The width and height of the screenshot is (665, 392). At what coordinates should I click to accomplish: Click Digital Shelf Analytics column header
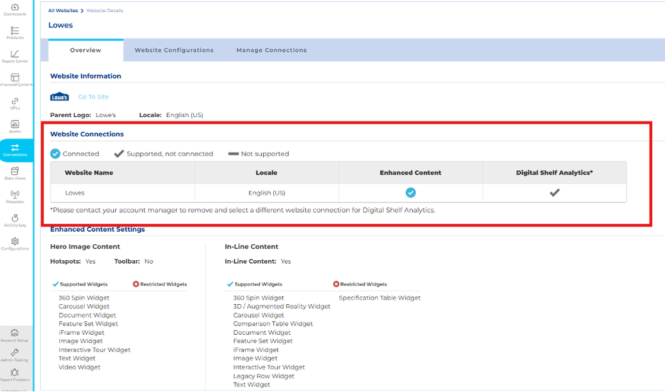coord(554,173)
